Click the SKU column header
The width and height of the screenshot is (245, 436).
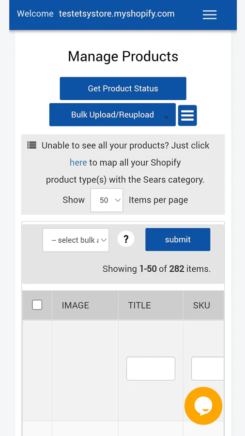point(202,305)
